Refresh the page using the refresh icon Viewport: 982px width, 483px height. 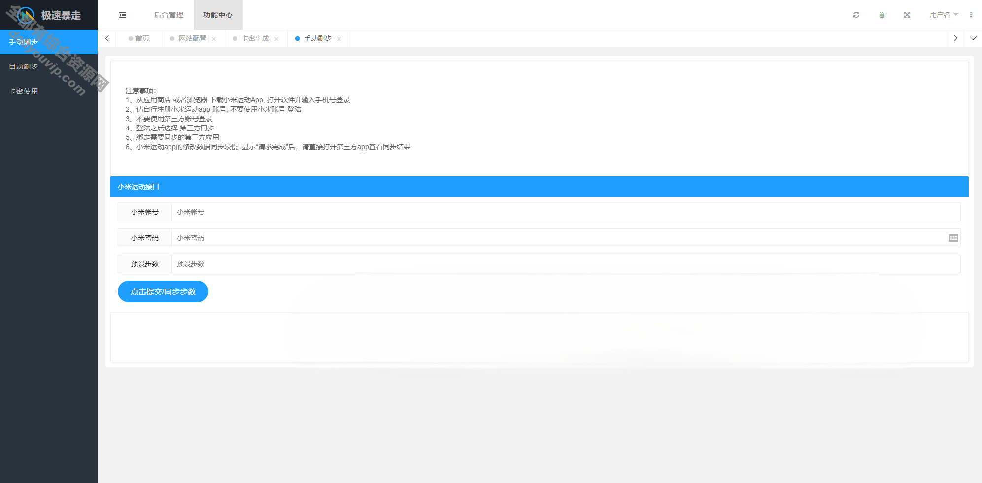[856, 15]
